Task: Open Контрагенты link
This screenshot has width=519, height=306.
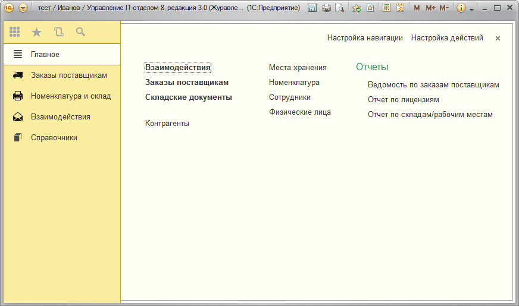Action: (167, 123)
